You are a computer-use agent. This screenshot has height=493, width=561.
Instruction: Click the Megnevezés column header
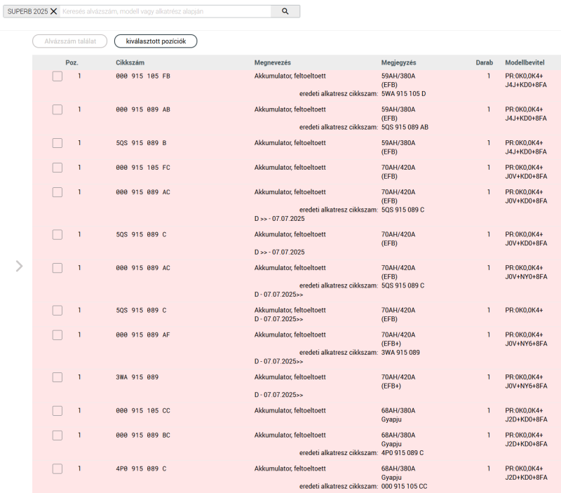pyautogui.click(x=273, y=62)
